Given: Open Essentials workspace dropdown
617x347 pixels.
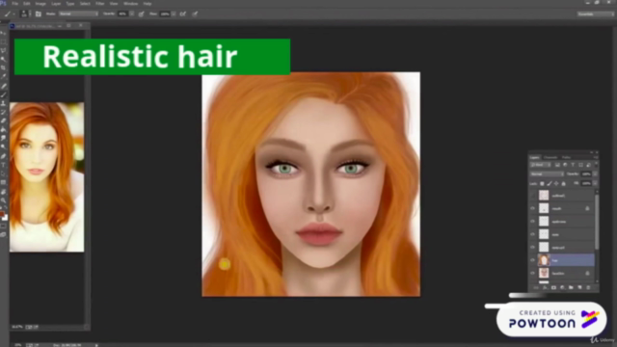Looking at the screenshot, I should point(595,13).
